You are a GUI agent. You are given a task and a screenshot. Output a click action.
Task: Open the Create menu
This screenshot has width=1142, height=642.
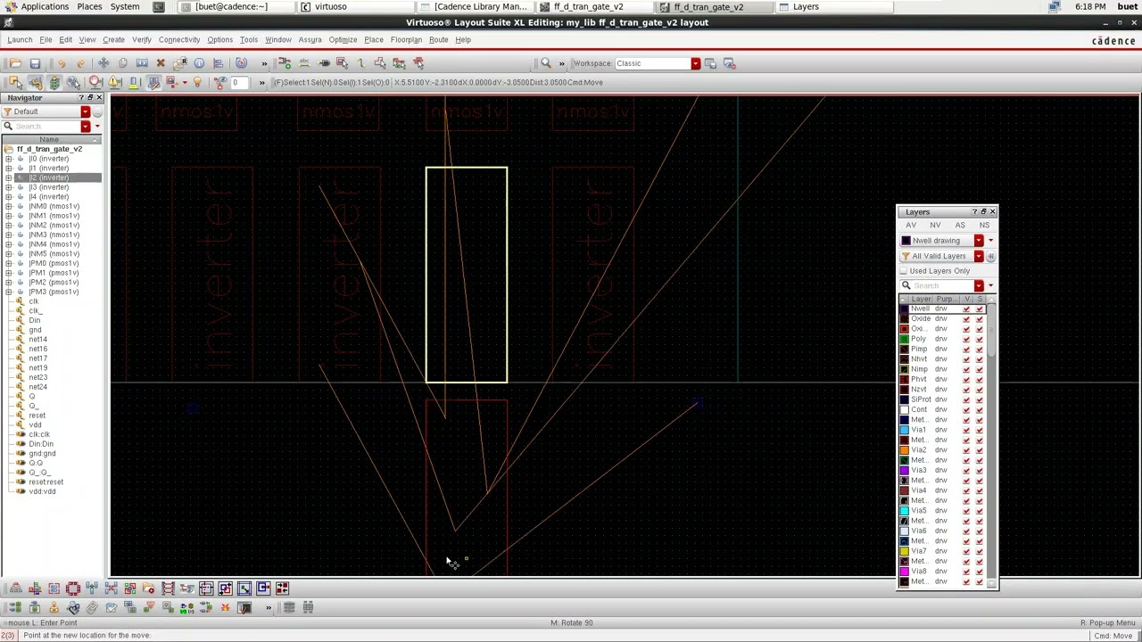pyautogui.click(x=113, y=39)
